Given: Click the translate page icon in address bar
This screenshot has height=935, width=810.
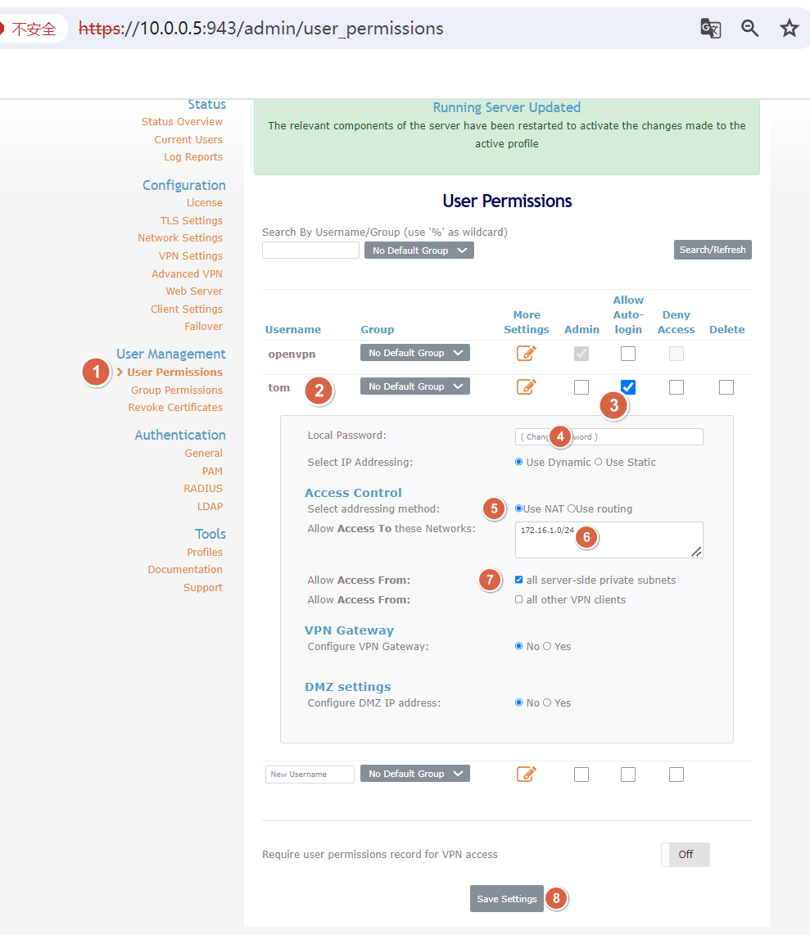Looking at the screenshot, I should pyautogui.click(x=710, y=28).
